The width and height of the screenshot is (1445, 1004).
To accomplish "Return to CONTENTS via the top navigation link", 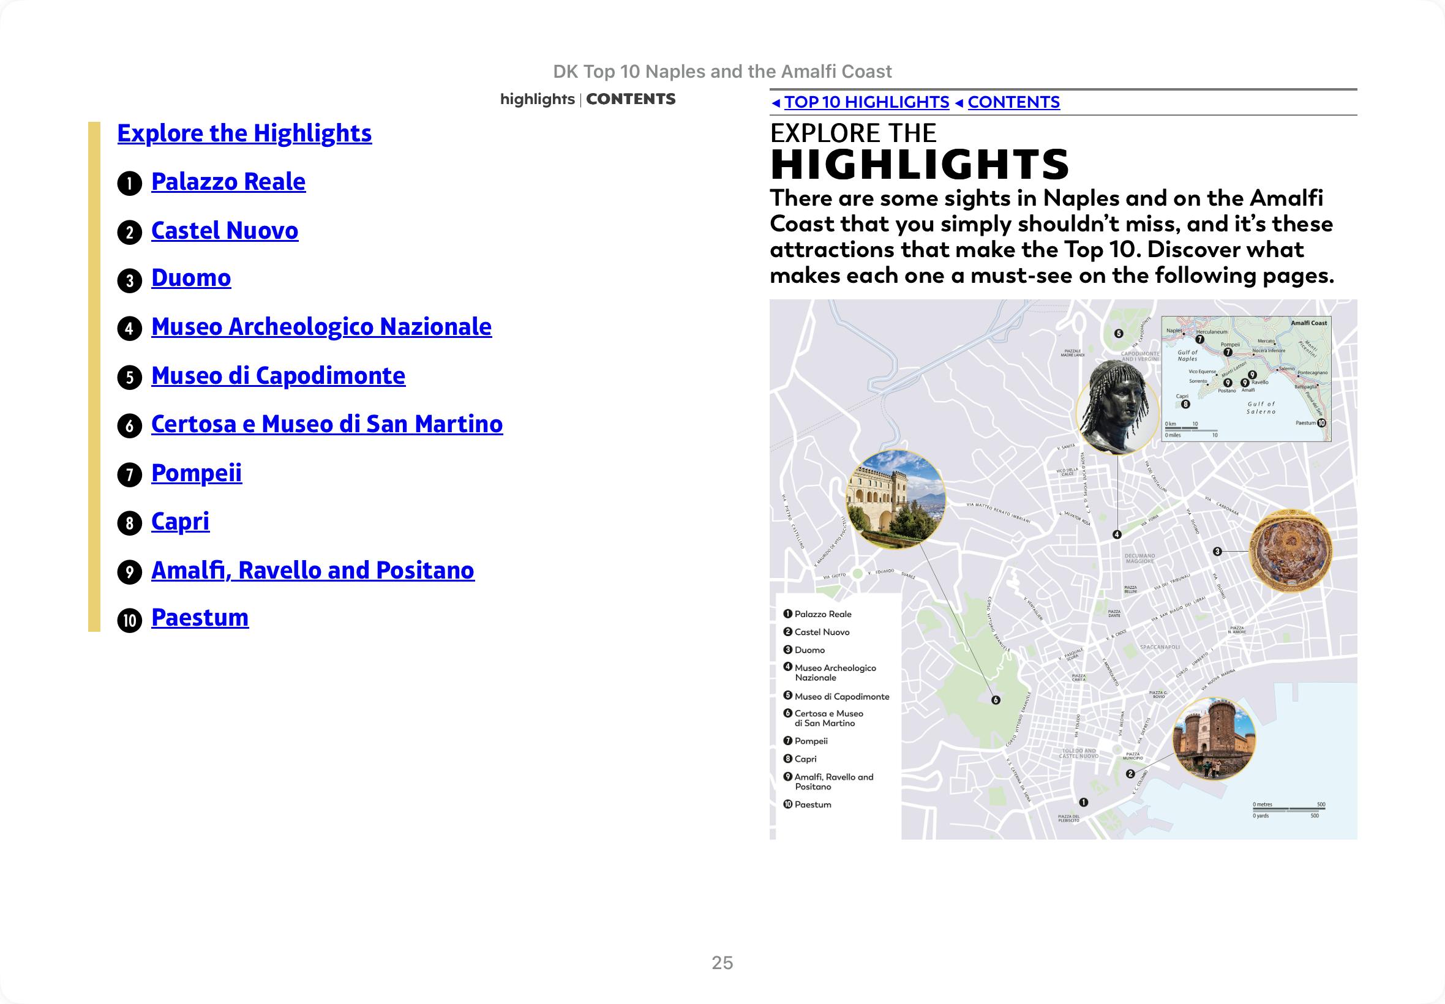I will point(1013,102).
